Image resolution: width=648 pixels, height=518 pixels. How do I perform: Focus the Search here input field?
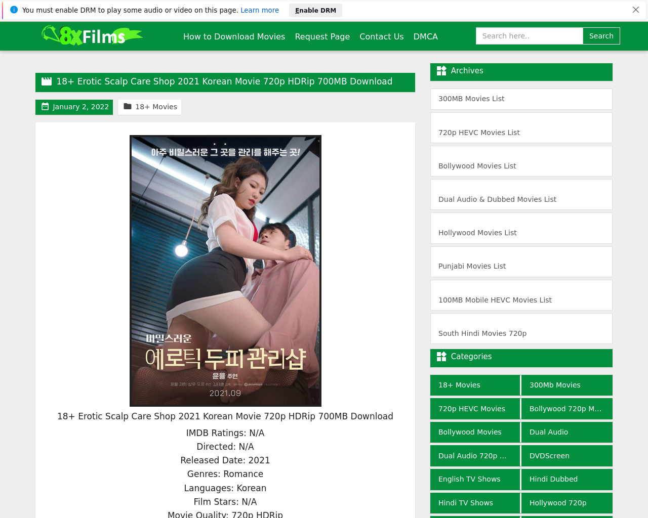(530, 36)
